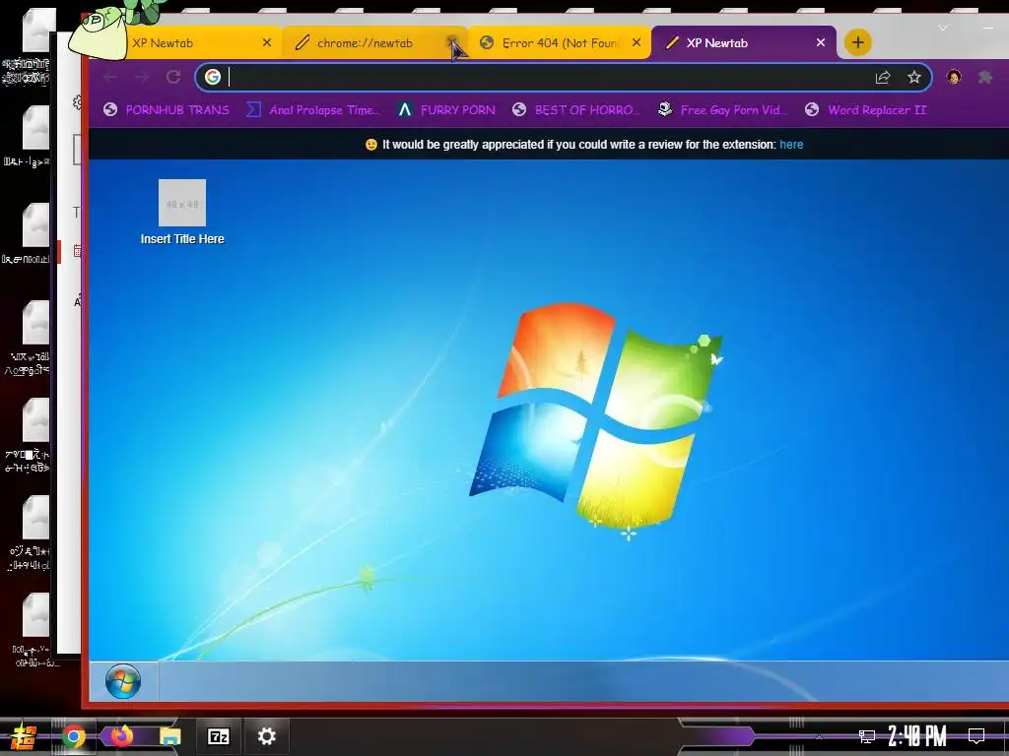Click the network icon in system tray
This screenshot has width=1009, height=756.
(x=867, y=736)
